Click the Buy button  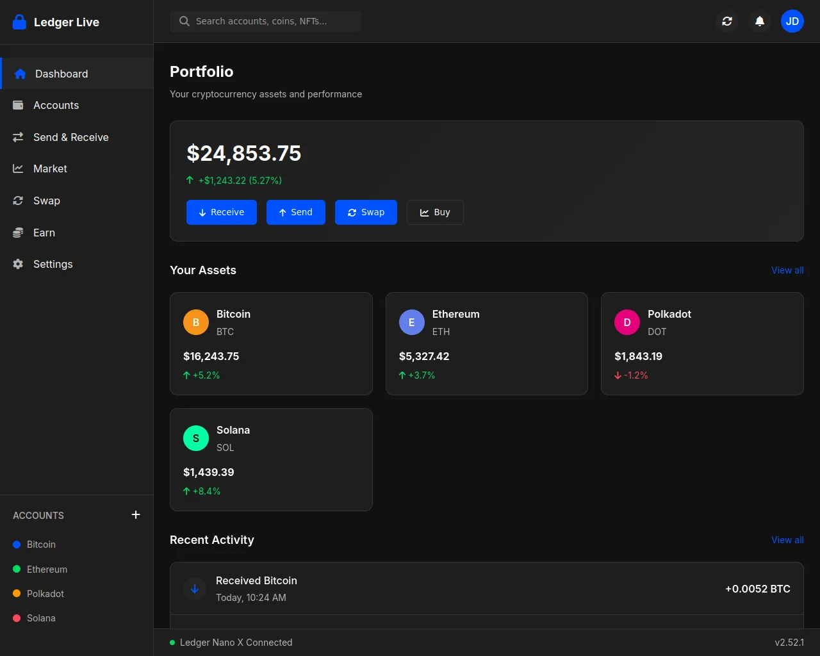click(435, 212)
